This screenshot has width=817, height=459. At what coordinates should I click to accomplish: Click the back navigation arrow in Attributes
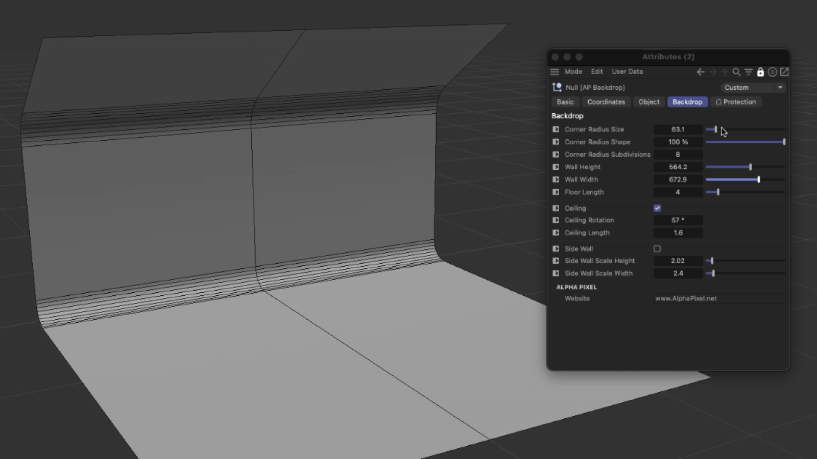point(700,72)
